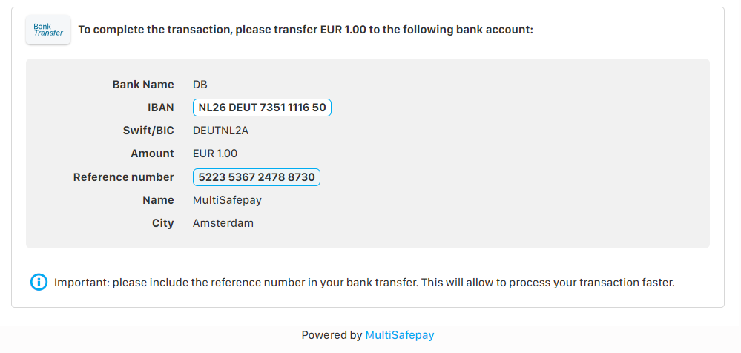Image resolution: width=741 pixels, height=353 pixels.
Task: Click the Important reference number notice text
Action: click(x=364, y=283)
